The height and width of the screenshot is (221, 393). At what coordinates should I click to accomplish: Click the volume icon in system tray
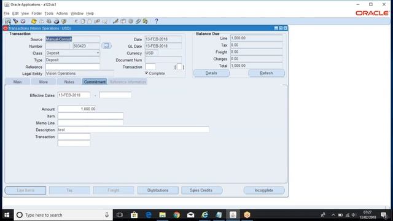(x=354, y=215)
